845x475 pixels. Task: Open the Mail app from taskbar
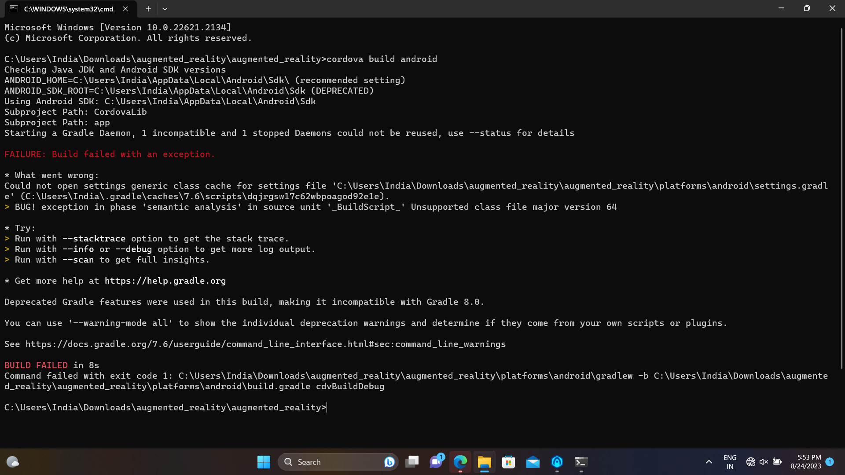tap(533, 462)
